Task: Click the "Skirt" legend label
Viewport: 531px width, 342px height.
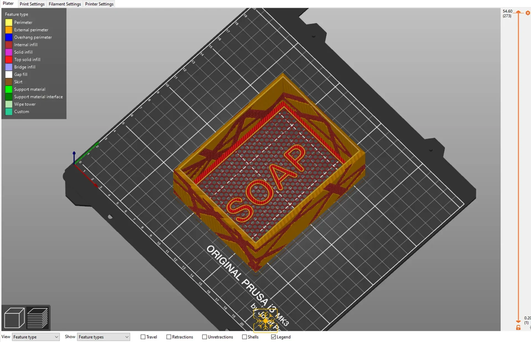Action: (18, 82)
